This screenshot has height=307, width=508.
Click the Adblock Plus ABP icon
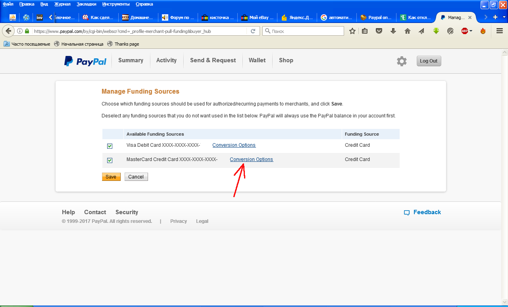(x=464, y=31)
